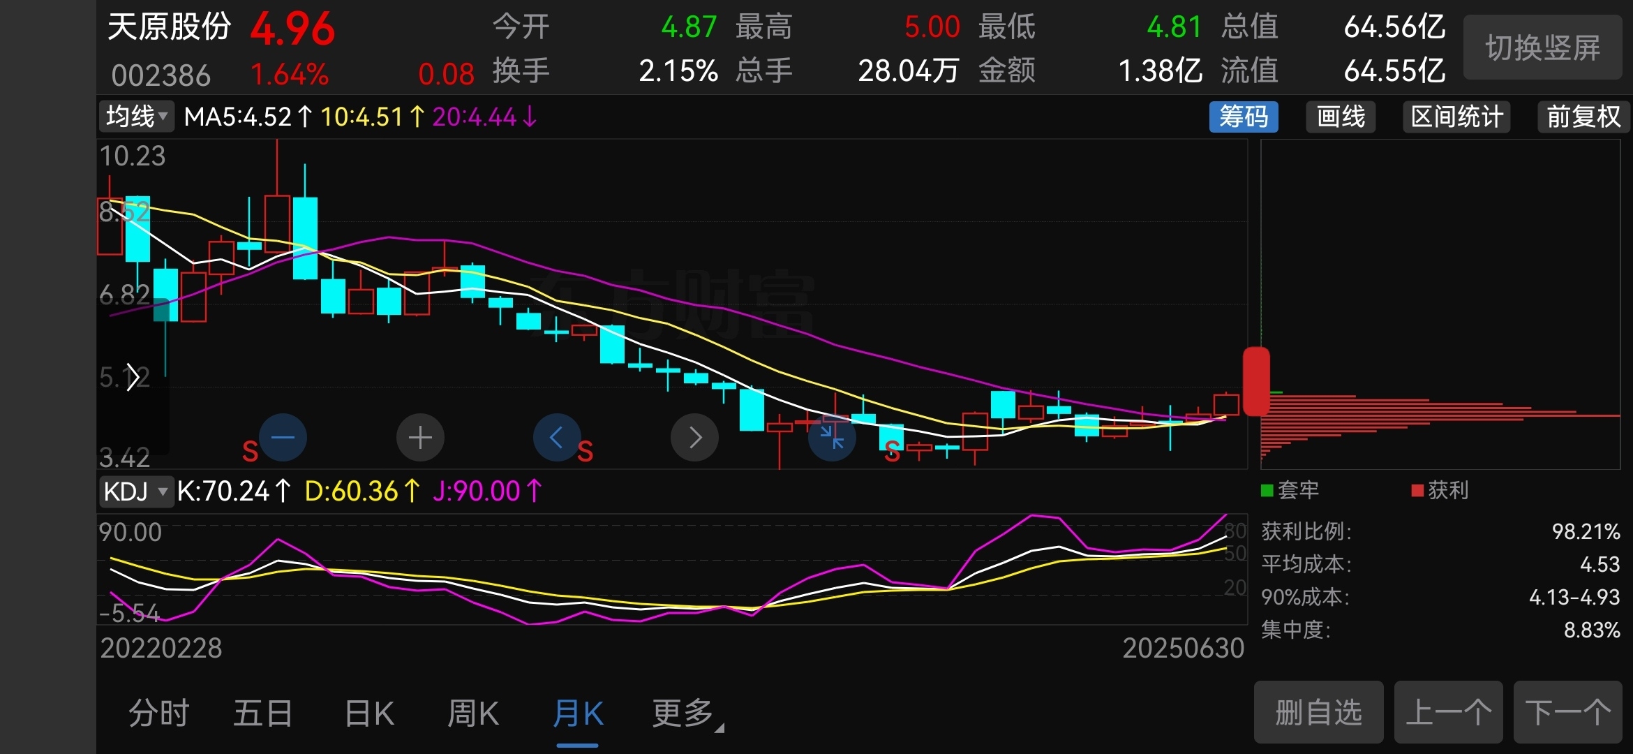
Task: Change the 前复权 adjustment setting
Action: click(1583, 117)
